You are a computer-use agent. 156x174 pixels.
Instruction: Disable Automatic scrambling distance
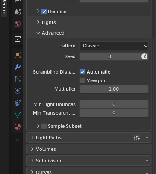[82, 72]
